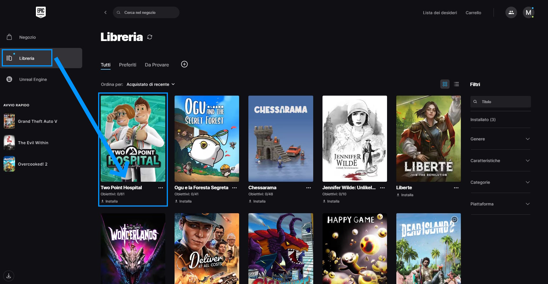Install Liberte

click(x=405, y=195)
